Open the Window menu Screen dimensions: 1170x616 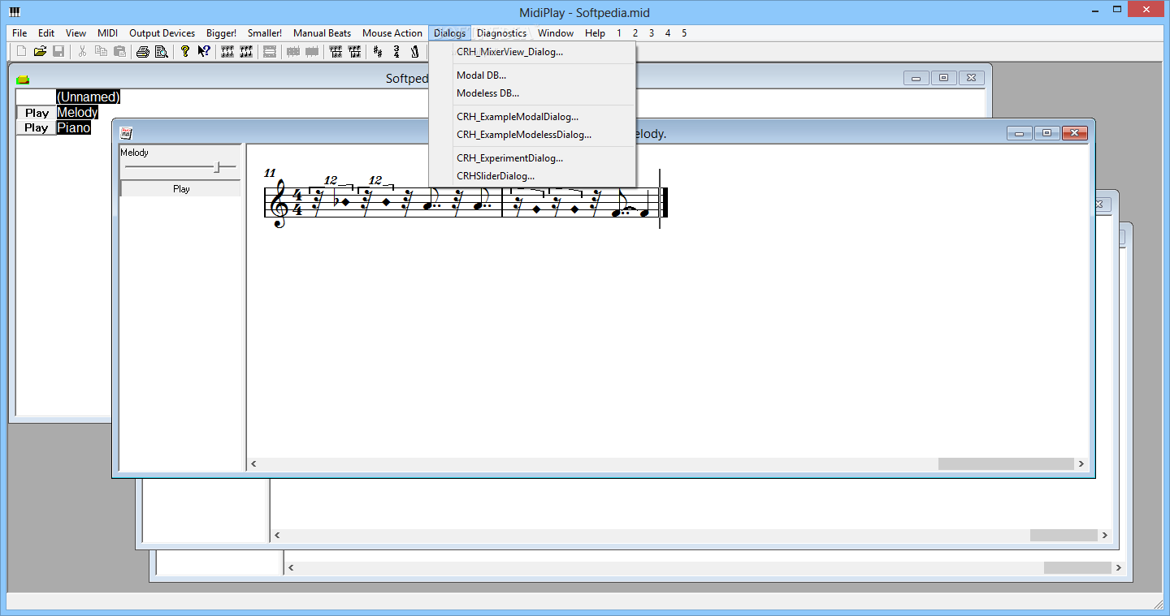[x=556, y=33]
